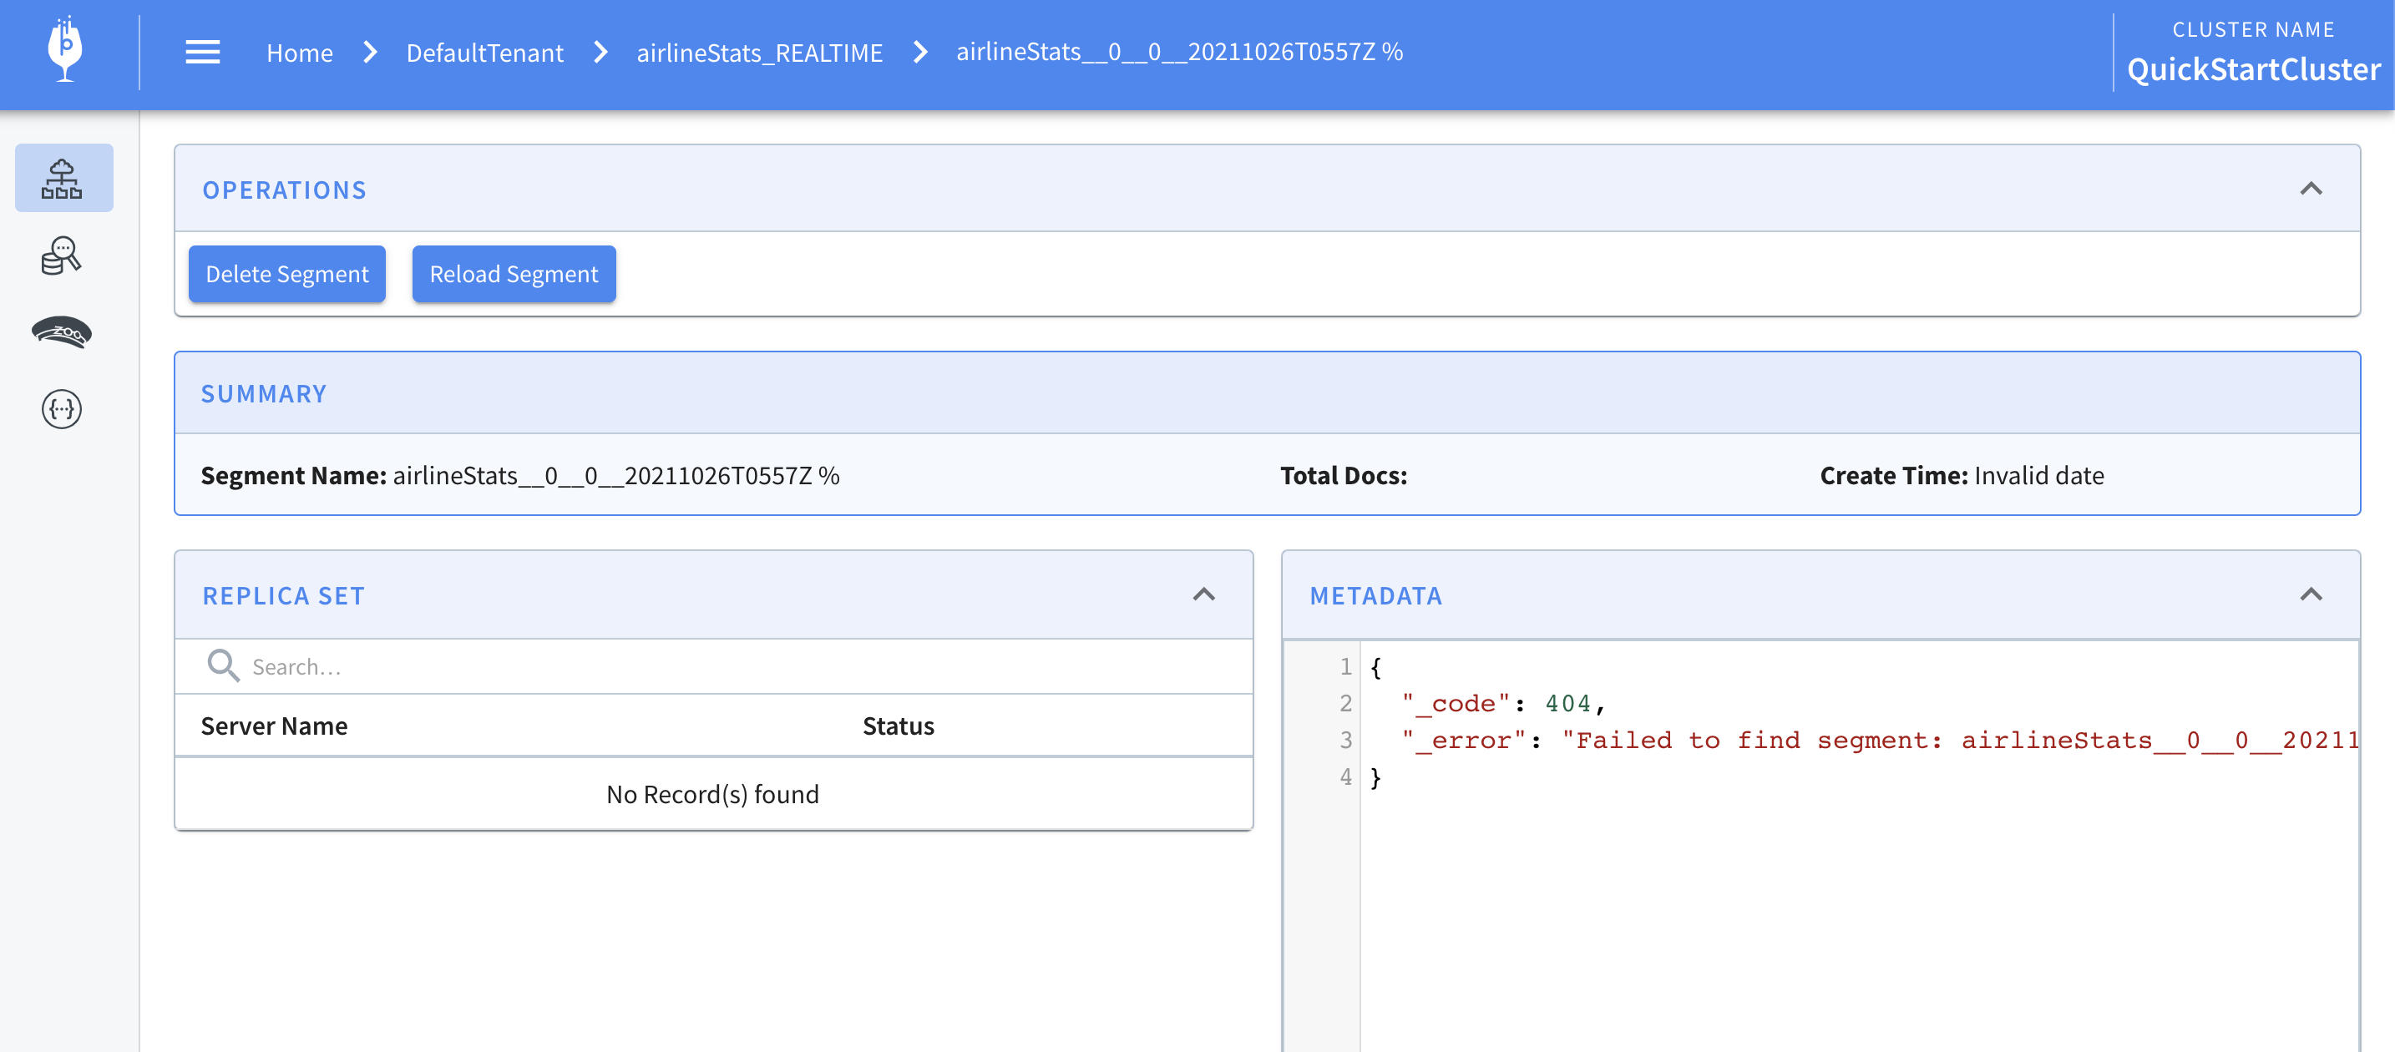Click the Reload Segment button

click(x=514, y=274)
